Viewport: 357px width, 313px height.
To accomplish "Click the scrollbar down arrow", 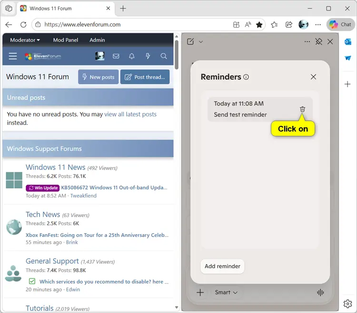I will (177, 307).
